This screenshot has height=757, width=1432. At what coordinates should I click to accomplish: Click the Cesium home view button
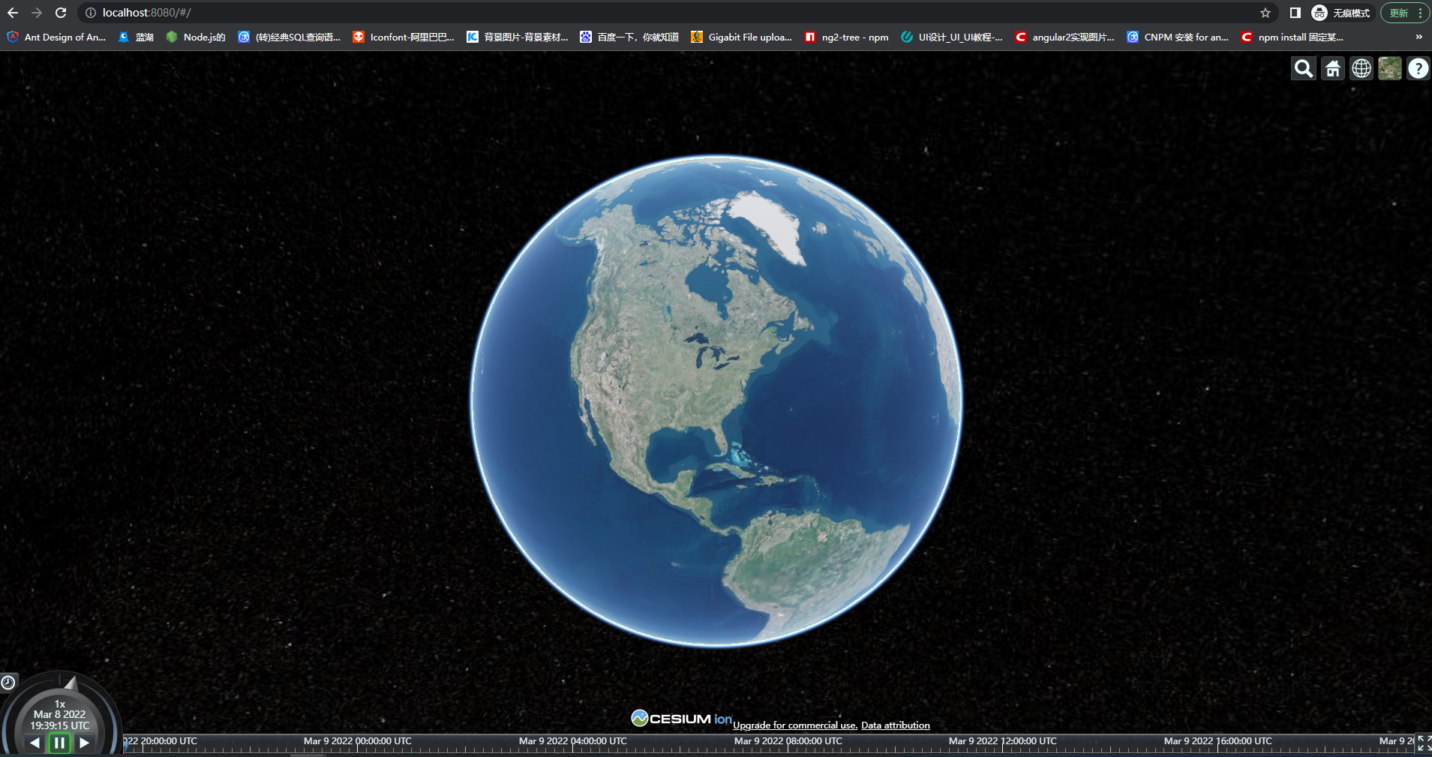pyautogui.click(x=1333, y=68)
